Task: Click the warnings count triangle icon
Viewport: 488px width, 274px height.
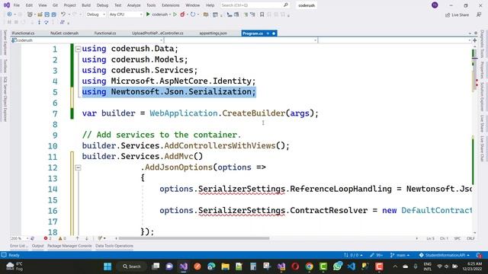Action: click(x=60, y=238)
